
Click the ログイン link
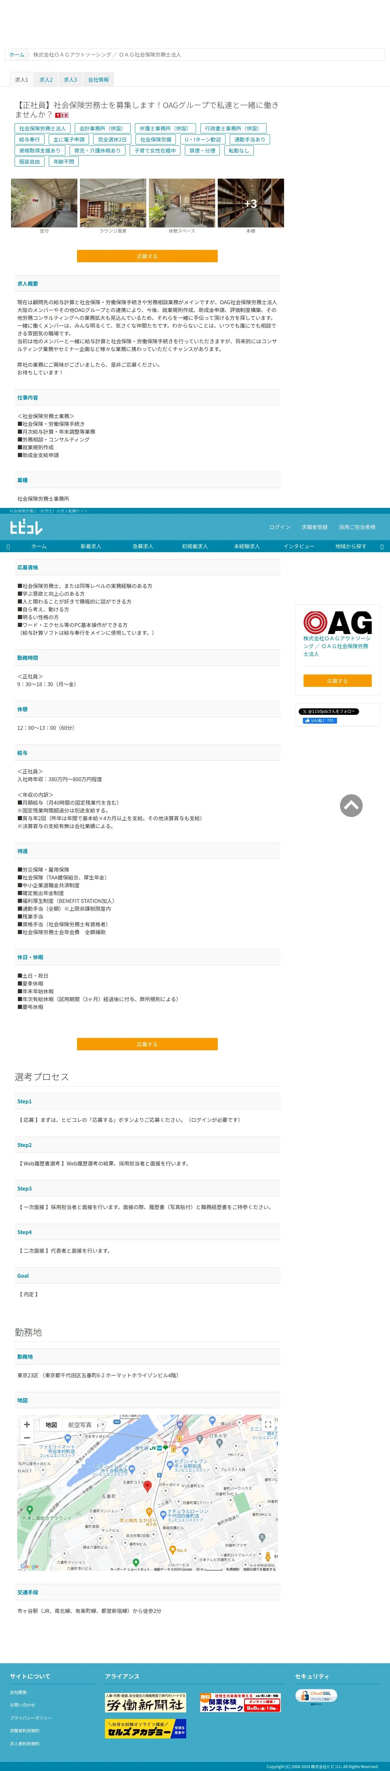(279, 527)
